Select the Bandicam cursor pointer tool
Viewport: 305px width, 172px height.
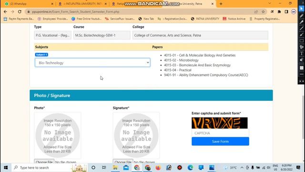302,9
